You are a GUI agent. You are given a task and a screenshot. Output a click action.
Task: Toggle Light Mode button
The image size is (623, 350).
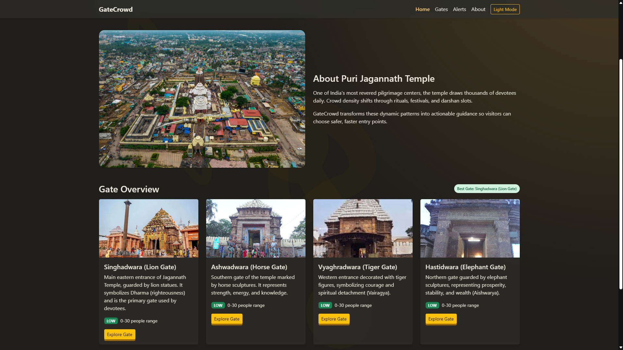(505, 9)
